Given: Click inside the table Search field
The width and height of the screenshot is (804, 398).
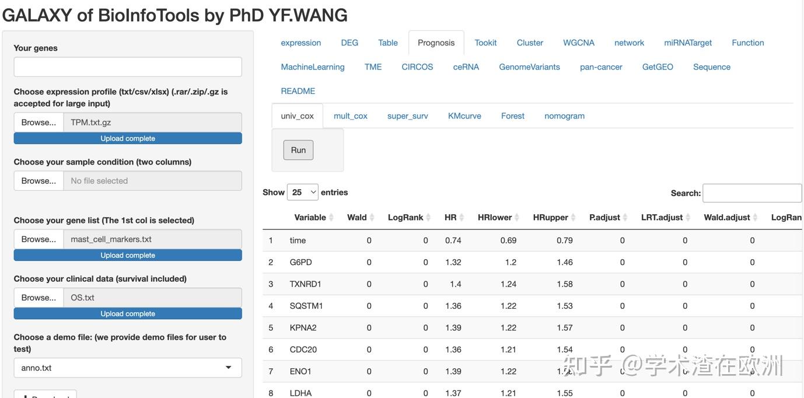Looking at the screenshot, I should [751, 193].
